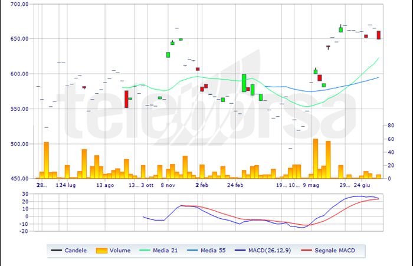Click the 13 ago date label
Image resolution: width=413 pixels, height=266 pixels.
[105, 185]
